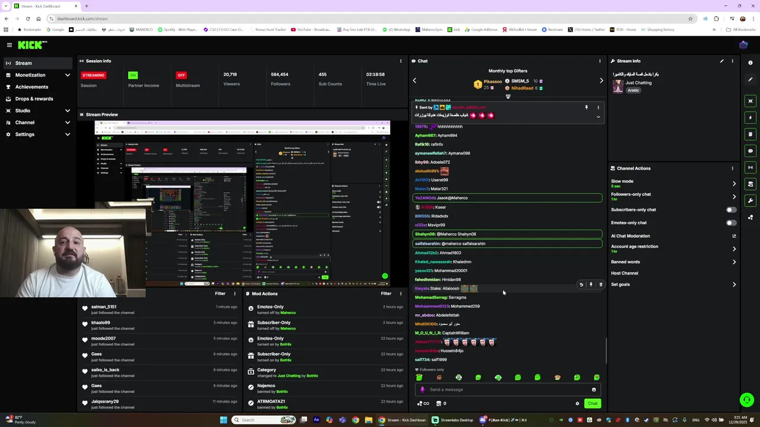This screenshot has height=427, width=760.
Task: Bookmark this page with star icon
Action: coord(691,18)
